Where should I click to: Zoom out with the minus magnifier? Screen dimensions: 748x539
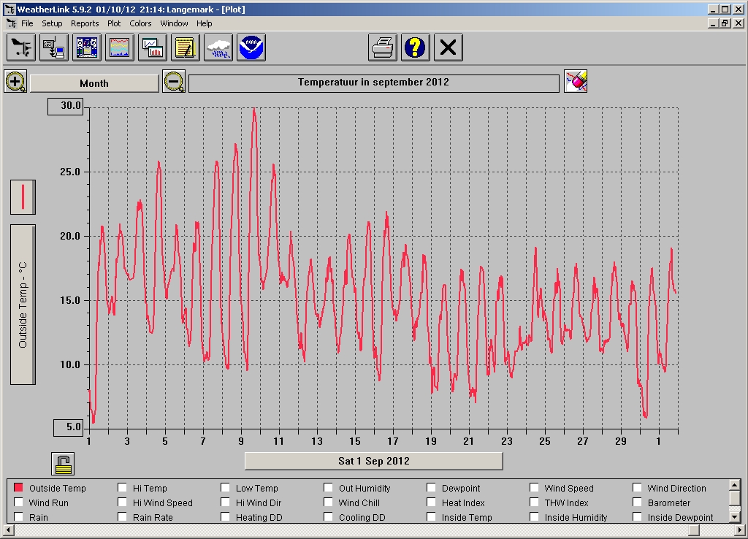pyautogui.click(x=174, y=82)
